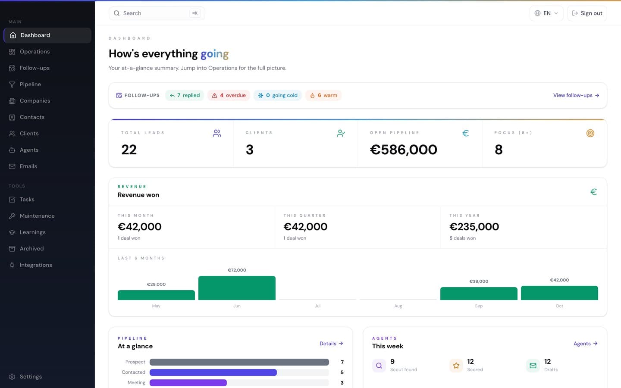Image resolution: width=621 pixels, height=388 pixels.
Task: Click the 7 replied badge
Action: [x=185, y=95]
